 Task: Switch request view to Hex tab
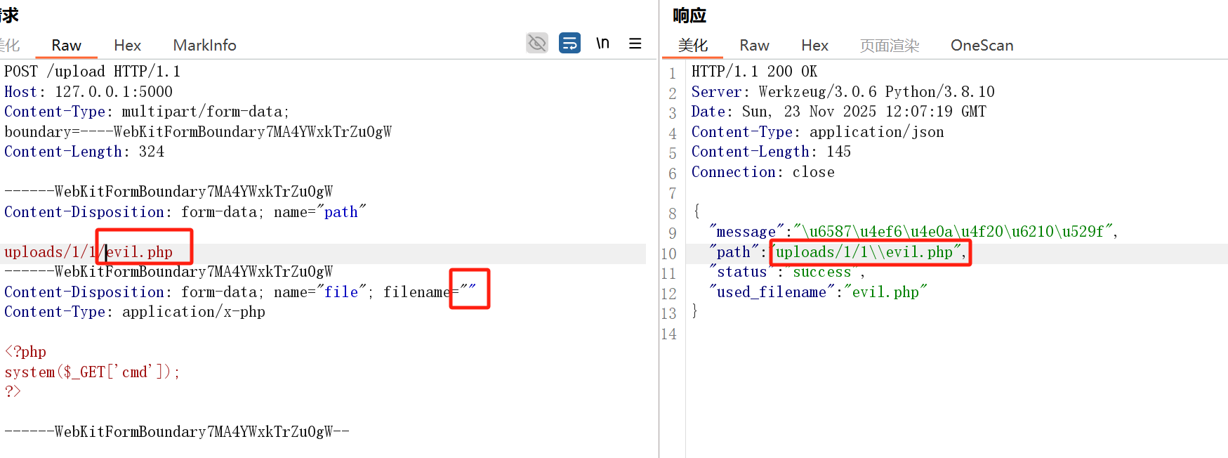click(128, 46)
